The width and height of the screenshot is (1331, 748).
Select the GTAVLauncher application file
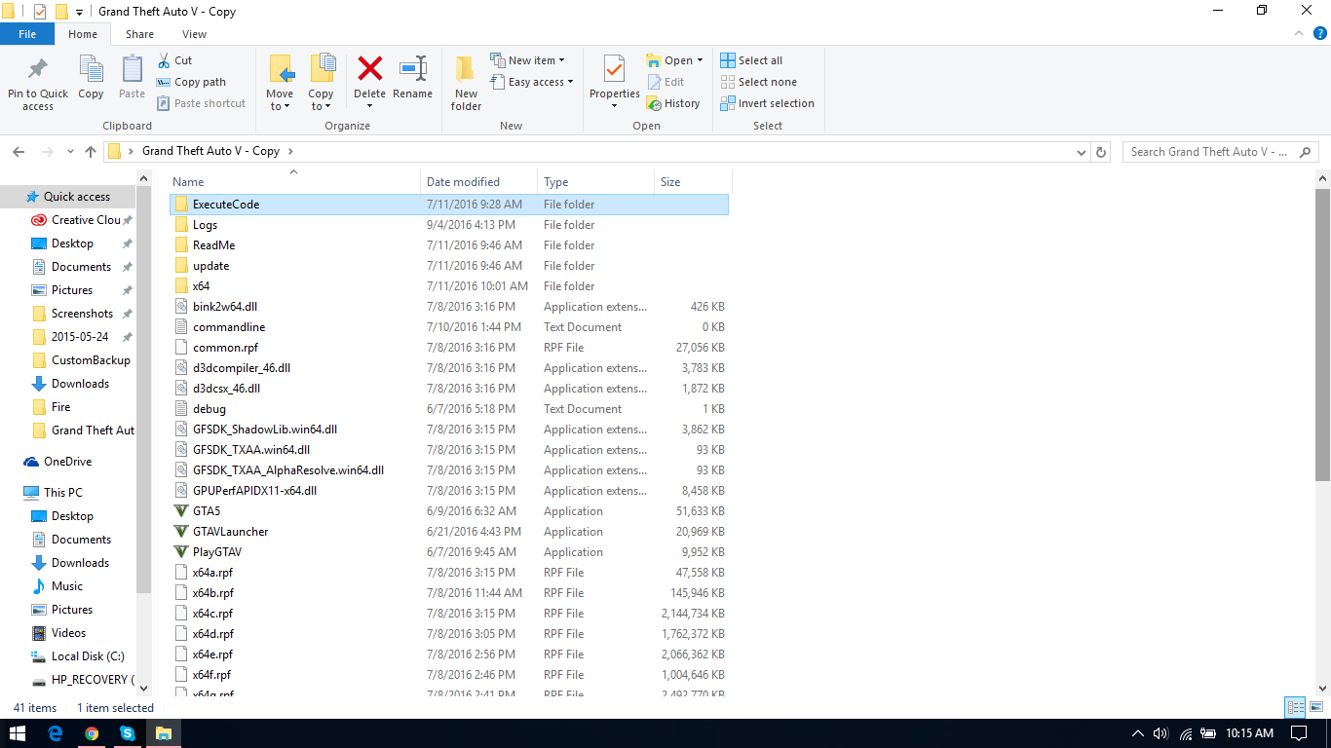(x=230, y=532)
